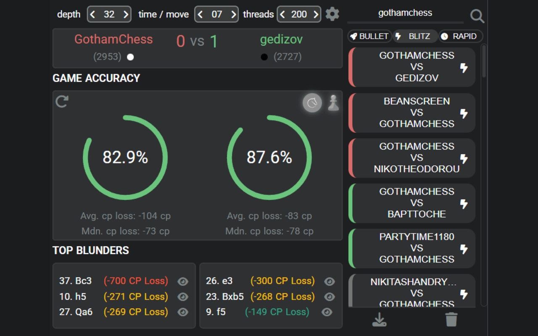Click the 87.6% accuracy ring
The image size is (538, 336).
(269, 157)
